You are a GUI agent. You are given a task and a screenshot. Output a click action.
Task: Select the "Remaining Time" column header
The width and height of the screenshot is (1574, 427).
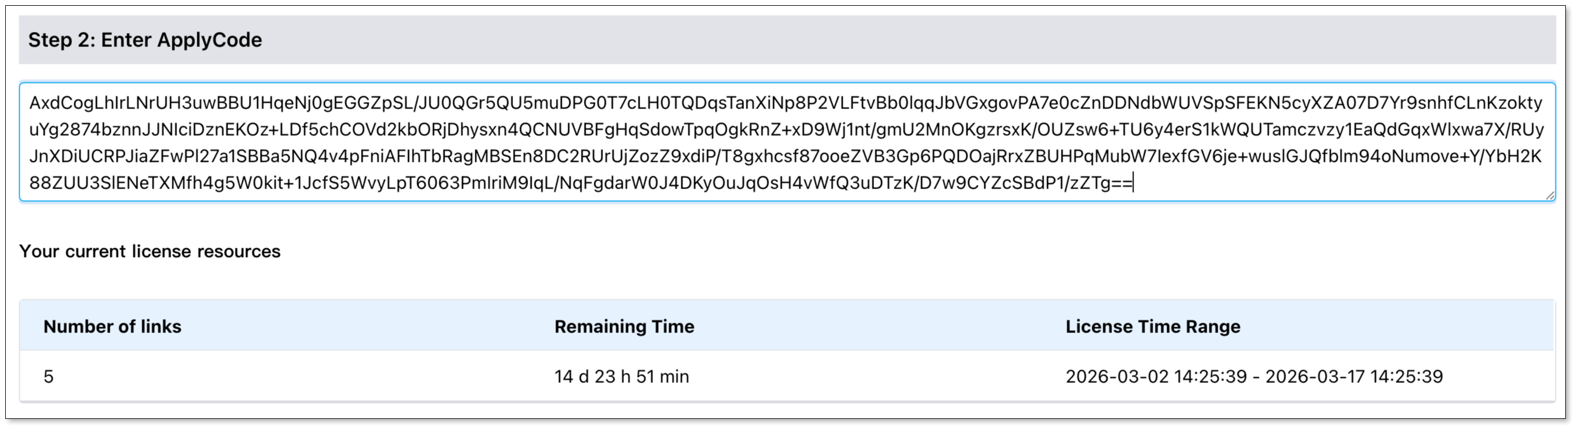click(x=624, y=326)
